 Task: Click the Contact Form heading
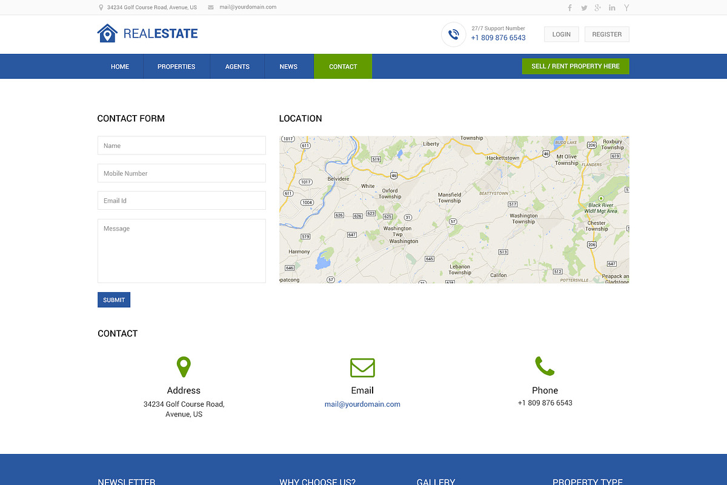(x=131, y=119)
